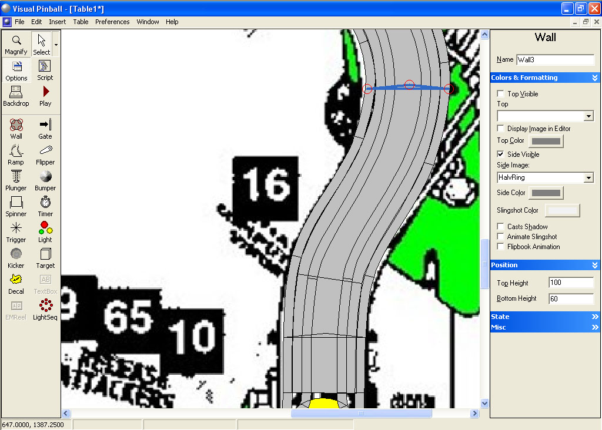Image resolution: width=602 pixels, height=430 pixels.
Task: Click the Side Color swatch
Action: tap(546, 193)
